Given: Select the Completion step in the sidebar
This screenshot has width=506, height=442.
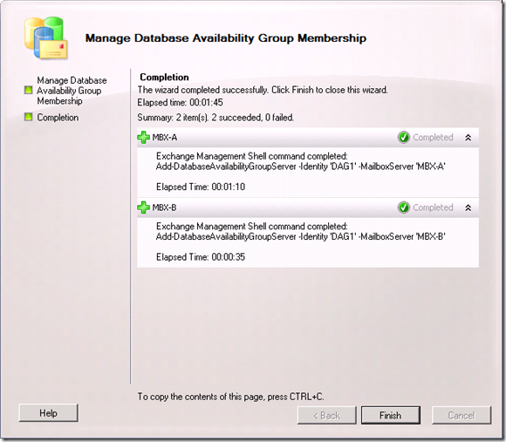Looking at the screenshot, I should tap(58, 118).
